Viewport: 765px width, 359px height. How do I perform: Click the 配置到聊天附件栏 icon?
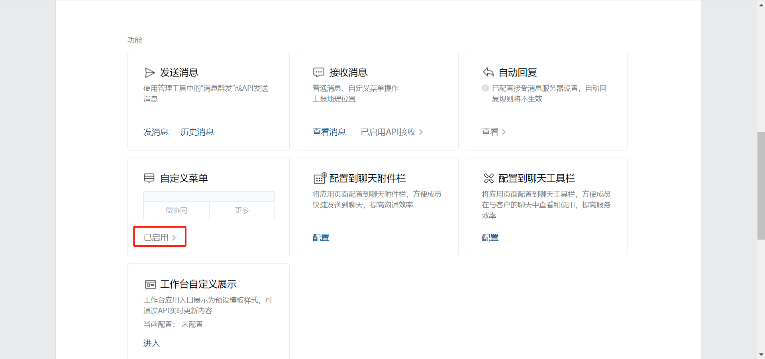click(320, 178)
